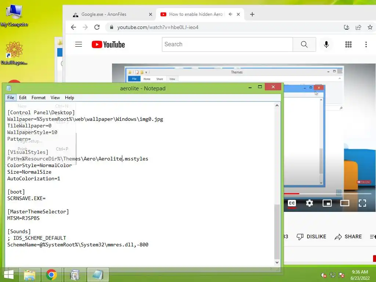Image resolution: width=376 pixels, height=282 pixels.
Task: Click the MTSM=RJSPBS line
Action: (23, 218)
